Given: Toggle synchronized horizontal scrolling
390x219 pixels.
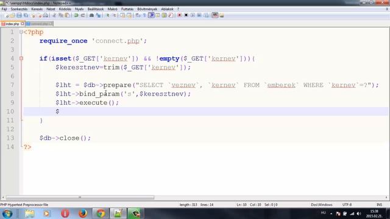Looking at the screenshot, I should (129, 15).
